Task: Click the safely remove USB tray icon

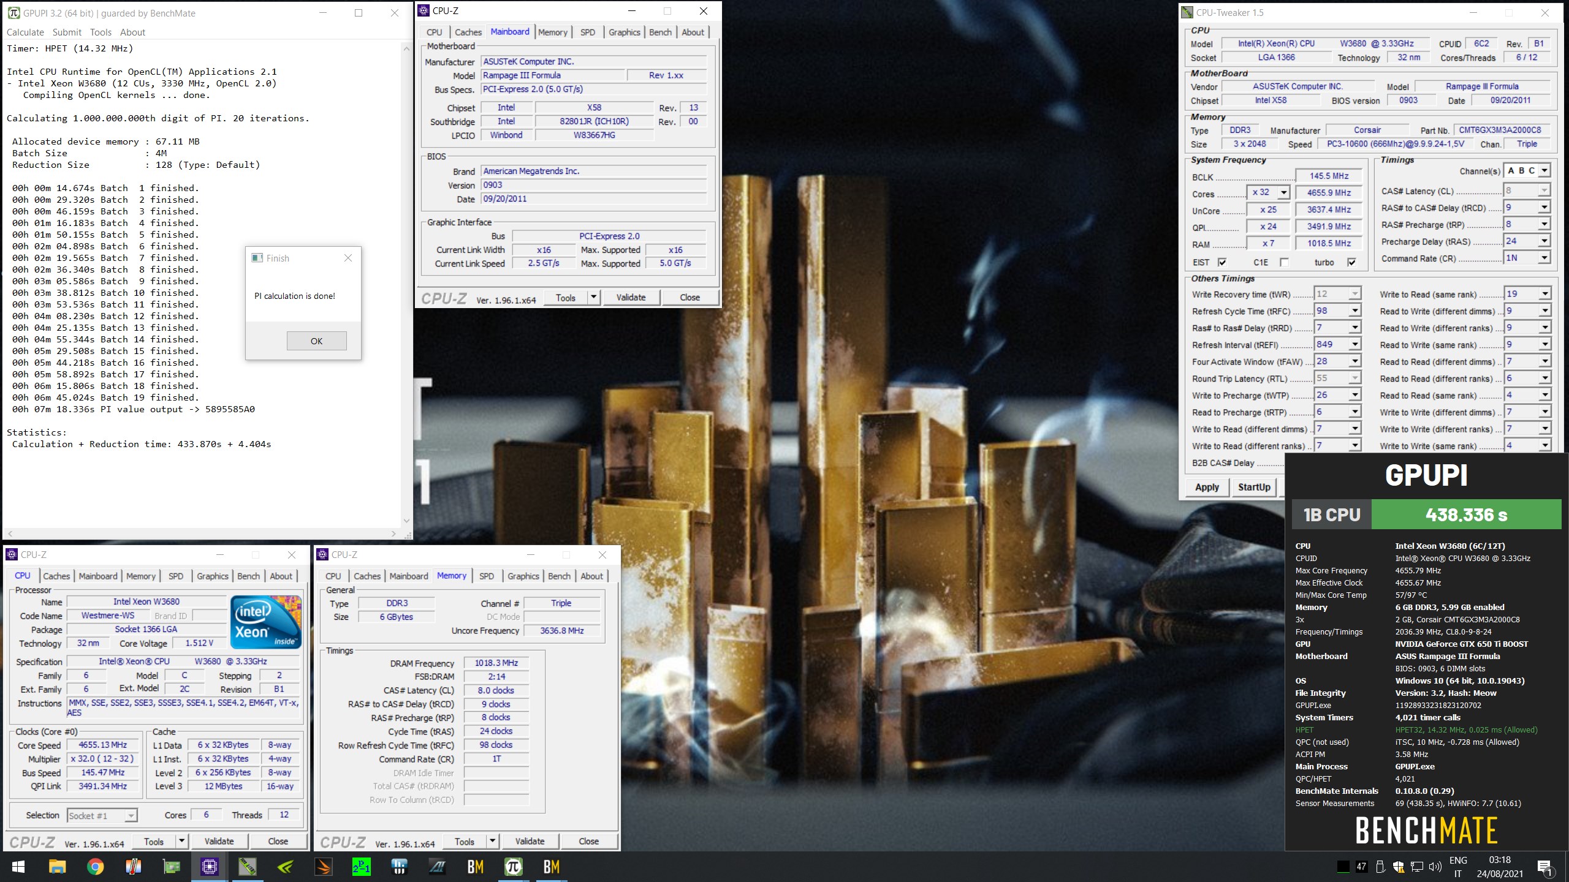Action: coord(1380,867)
